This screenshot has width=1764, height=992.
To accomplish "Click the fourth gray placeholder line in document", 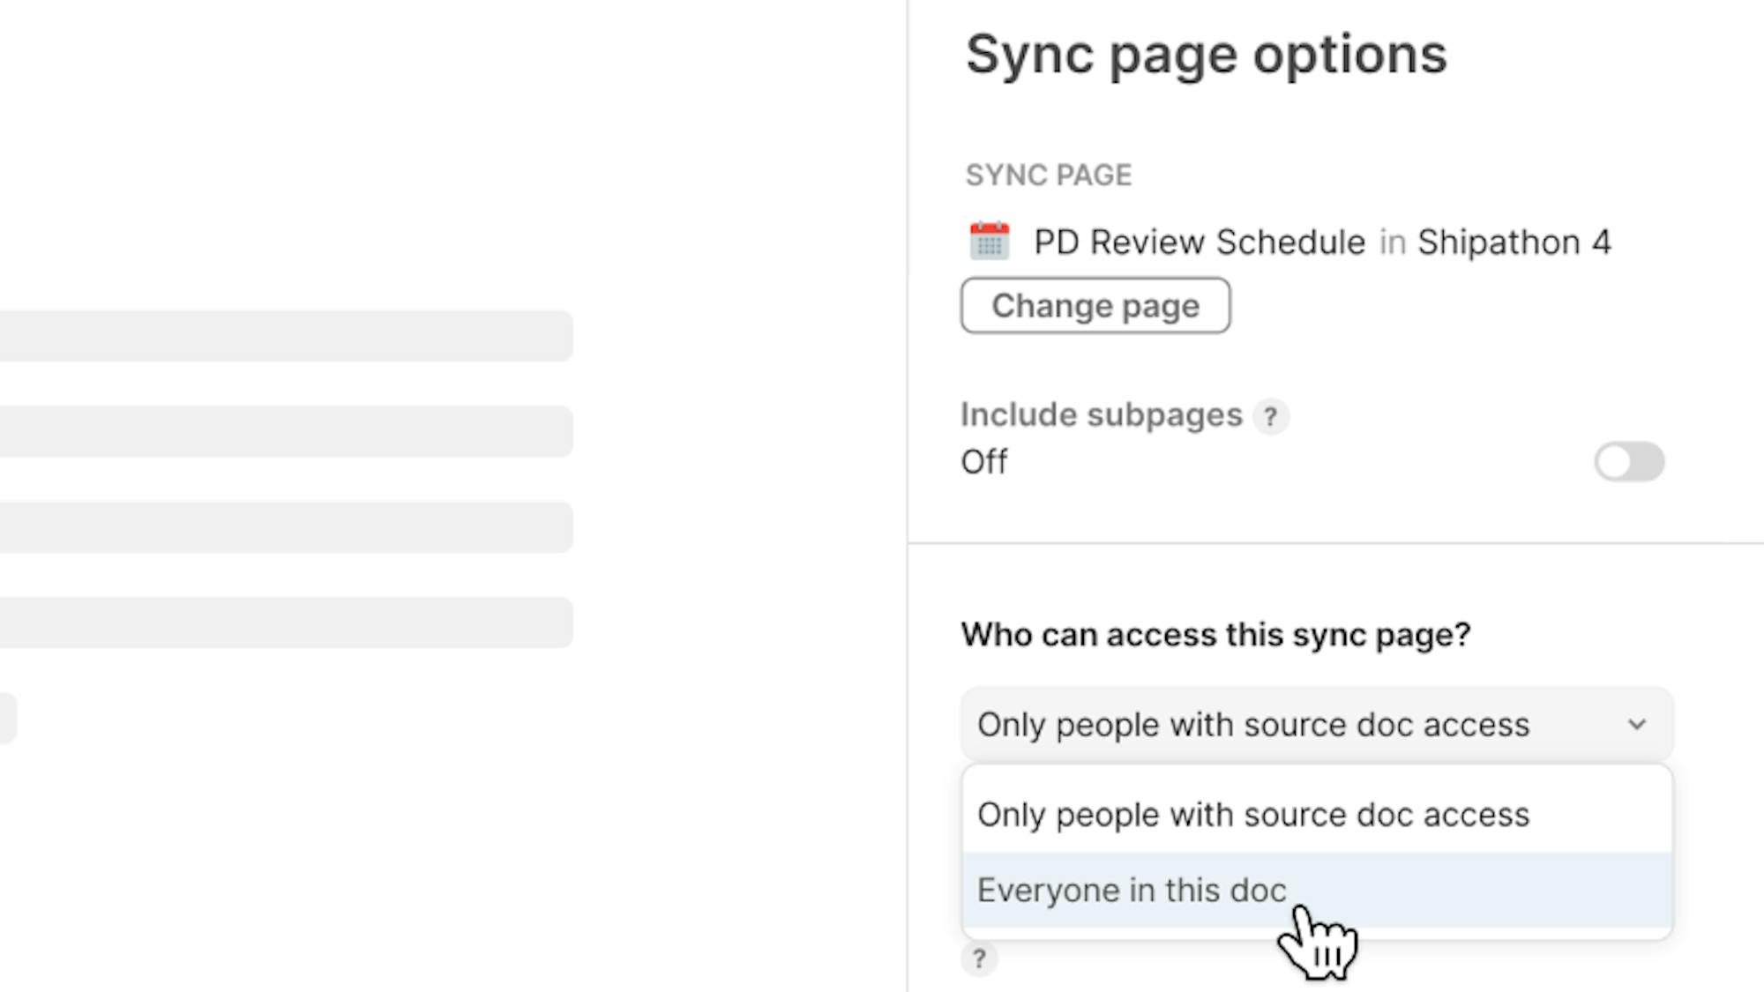I will (x=286, y=623).
